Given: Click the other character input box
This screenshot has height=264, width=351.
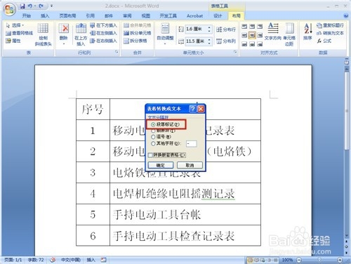Looking at the screenshot, I should click(192, 143).
